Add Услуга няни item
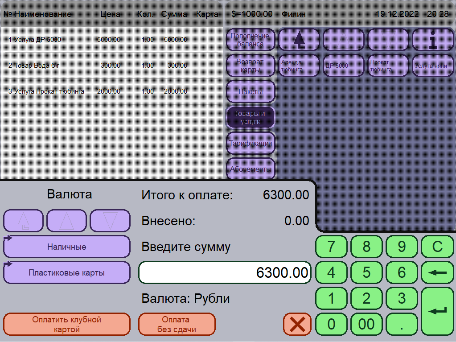The width and height of the screenshot is (456, 342). coord(433,66)
